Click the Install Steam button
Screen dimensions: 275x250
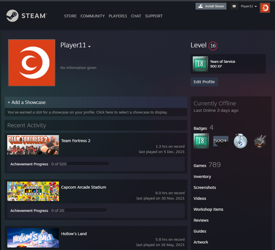tap(211, 6)
